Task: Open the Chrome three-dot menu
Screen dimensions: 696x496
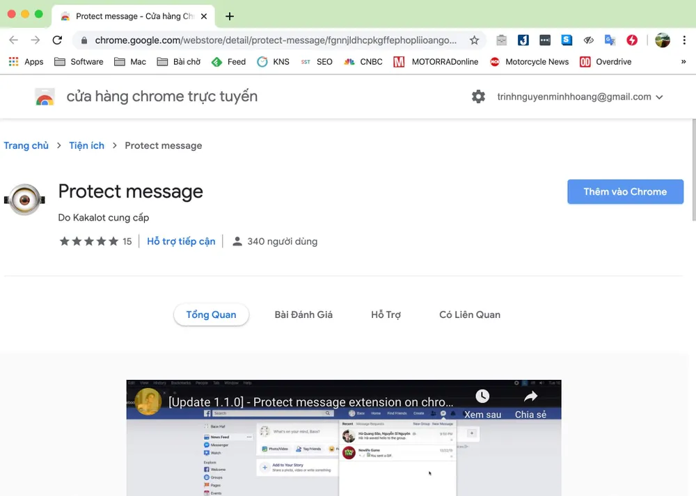Action: 686,40
